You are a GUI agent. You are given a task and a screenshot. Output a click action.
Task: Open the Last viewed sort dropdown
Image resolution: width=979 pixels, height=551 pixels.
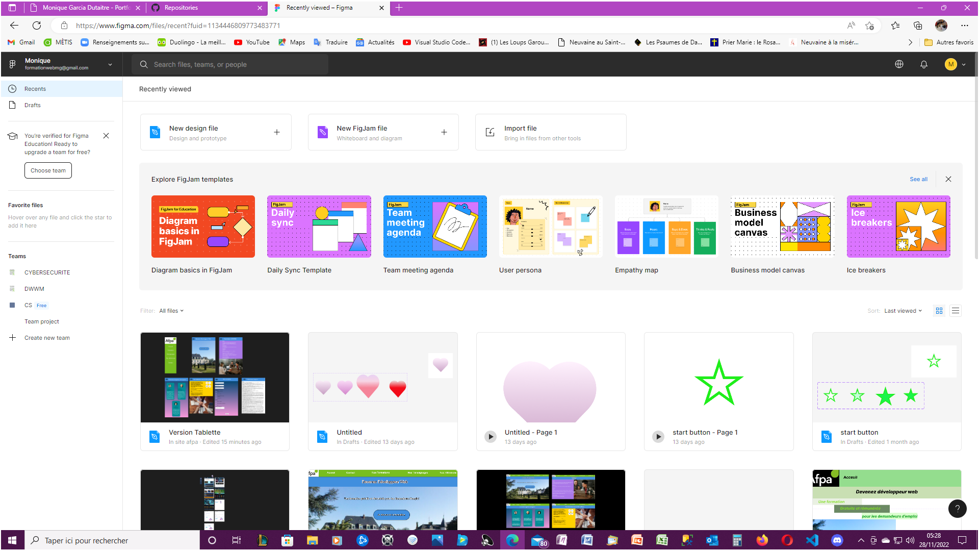click(x=903, y=311)
